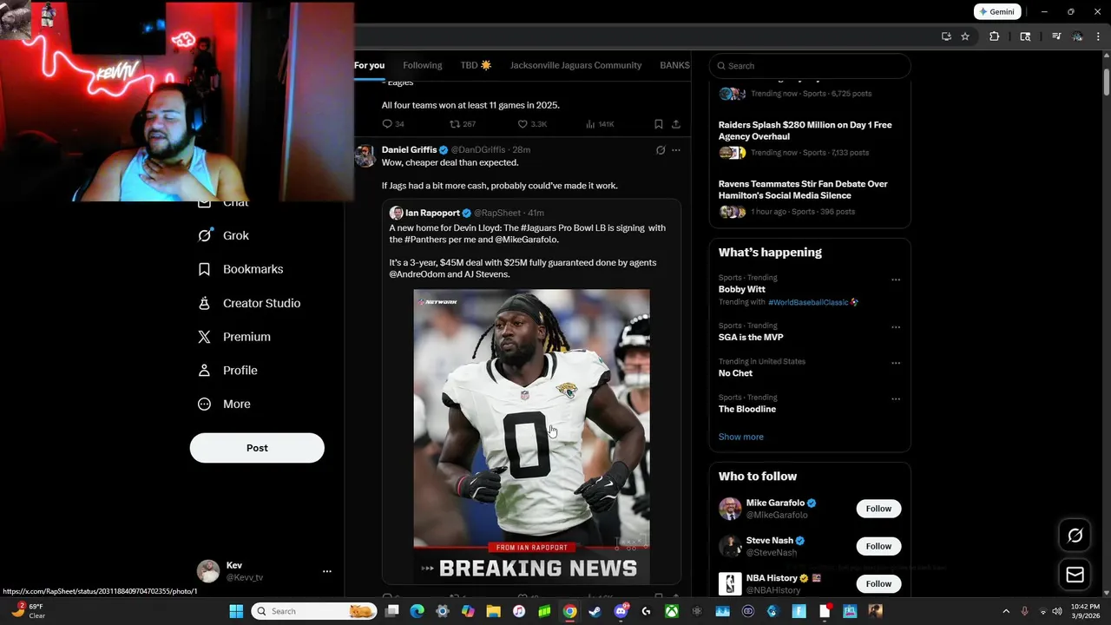Open options for SGA is the MVP trend
1111x625 pixels.
tap(896, 327)
